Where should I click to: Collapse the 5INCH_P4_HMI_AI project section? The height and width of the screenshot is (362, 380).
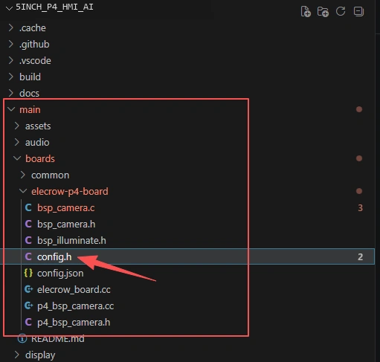[x=9, y=8]
